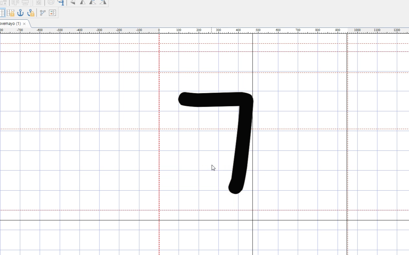
Task: Click the flip horizontal triangle icon
Action: coord(73,2)
